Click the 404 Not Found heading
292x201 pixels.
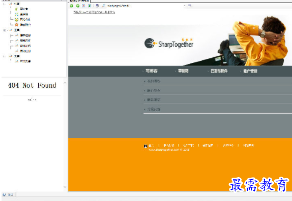32,85
